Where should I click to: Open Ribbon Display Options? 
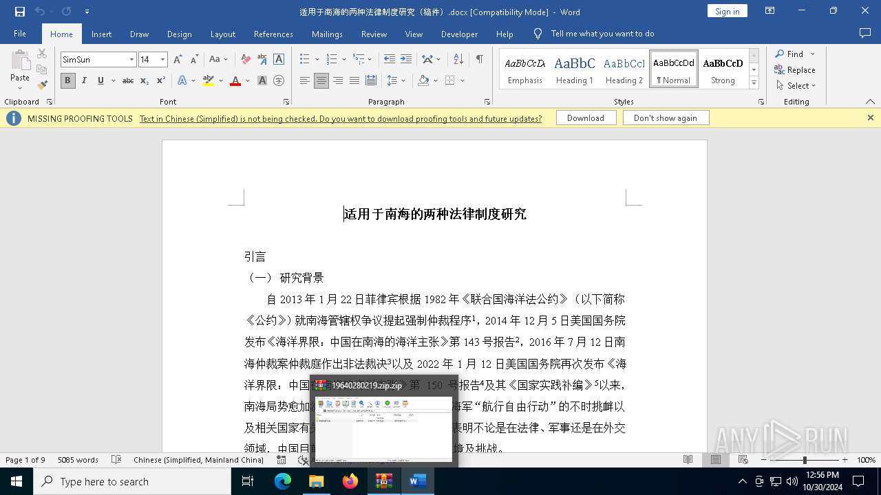pos(770,11)
